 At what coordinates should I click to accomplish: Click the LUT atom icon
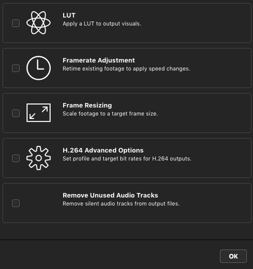pyautogui.click(x=39, y=23)
